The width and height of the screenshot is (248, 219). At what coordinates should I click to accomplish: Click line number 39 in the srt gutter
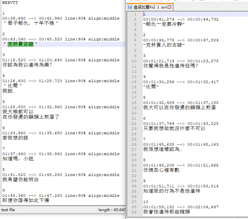point(134,212)
